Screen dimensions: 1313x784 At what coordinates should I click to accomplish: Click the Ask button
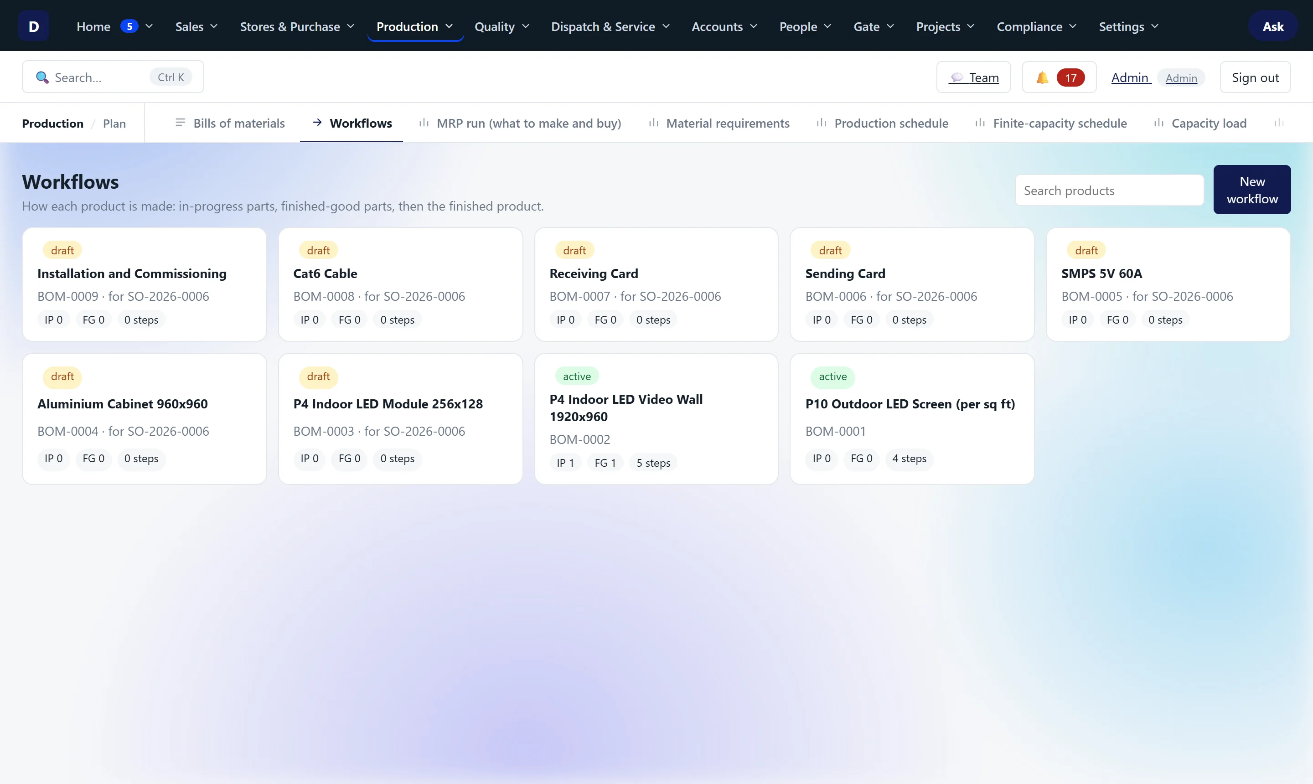tap(1273, 26)
